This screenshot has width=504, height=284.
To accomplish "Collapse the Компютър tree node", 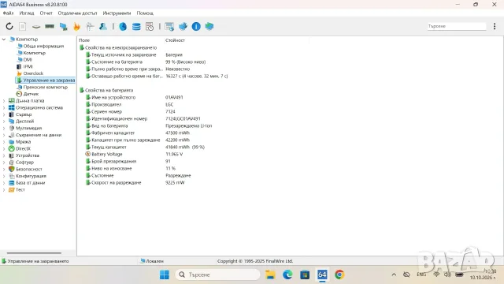I will (4, 39).
